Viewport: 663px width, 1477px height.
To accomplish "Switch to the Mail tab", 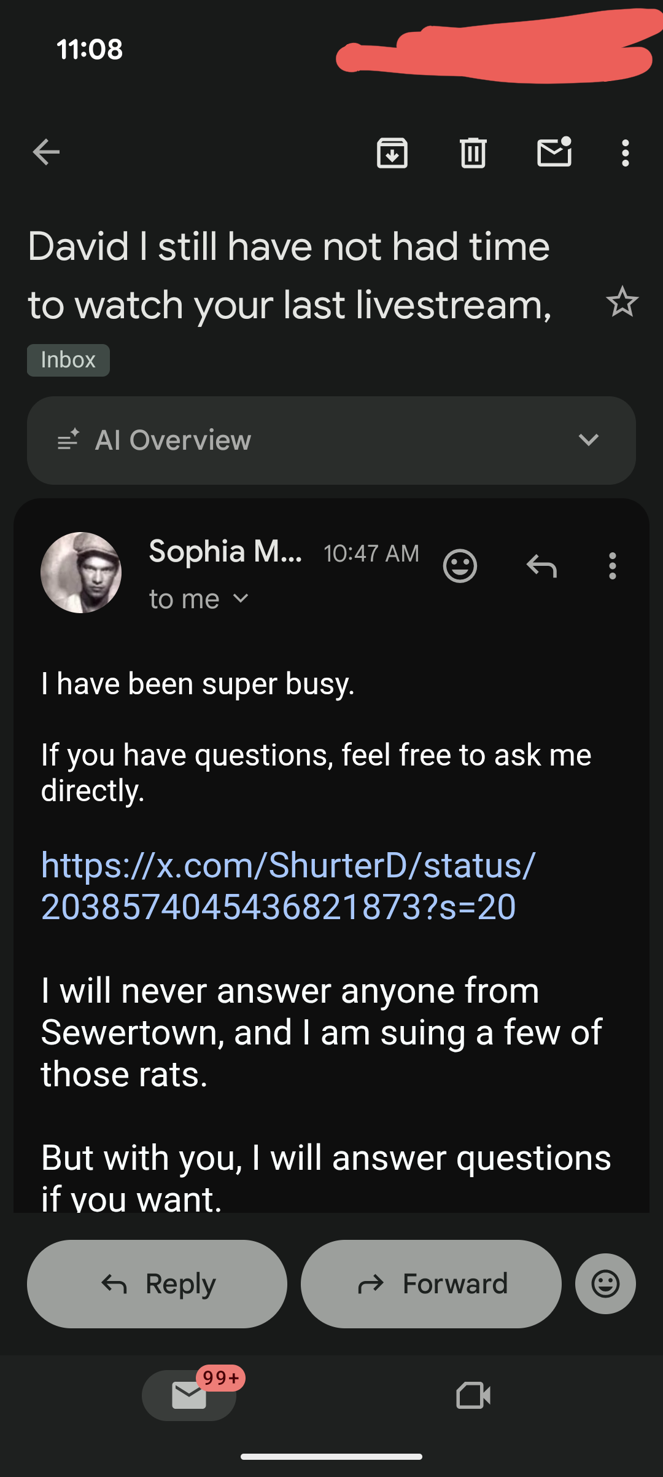I will tap(189, 1395).
